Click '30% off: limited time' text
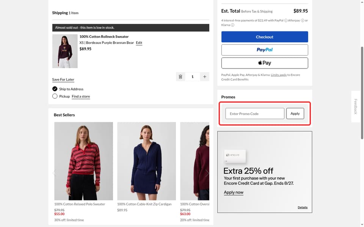The height and width of the screenshot is (227, 364). (x=69, y=220)
